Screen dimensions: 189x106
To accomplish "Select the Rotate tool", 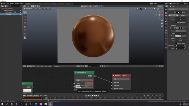I will pyautogui.click(x=25, y=23).
